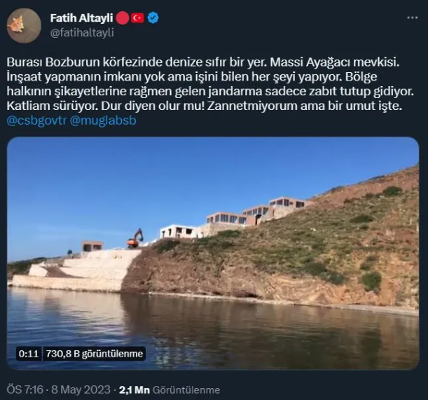Viewport: 428px width, 400px height.
Task: Open the three-dot more options menu
Action: click(412, 18)
